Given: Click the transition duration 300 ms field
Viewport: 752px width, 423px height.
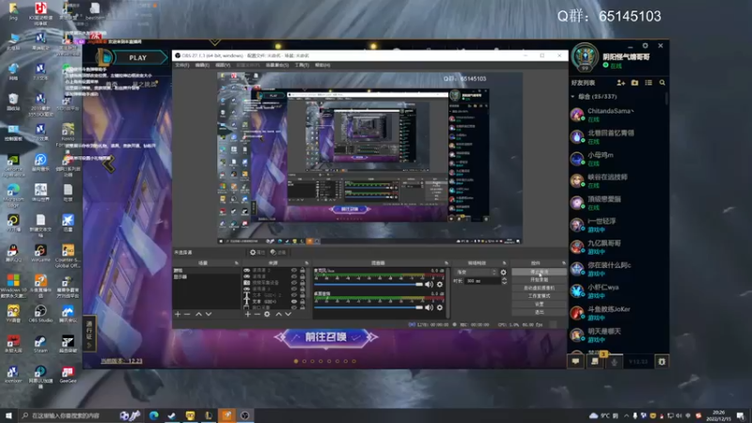Looking at the screenshot, I should pos(482,281).
